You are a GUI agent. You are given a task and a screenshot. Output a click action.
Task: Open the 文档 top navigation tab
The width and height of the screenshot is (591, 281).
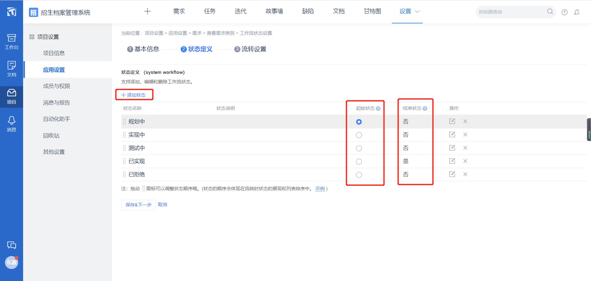click(x=339, y=11)
